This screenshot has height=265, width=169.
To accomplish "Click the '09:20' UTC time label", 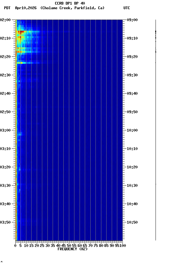I will point(132,57).
